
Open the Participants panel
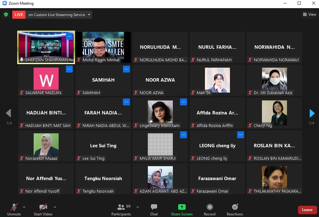click(121, 210)
